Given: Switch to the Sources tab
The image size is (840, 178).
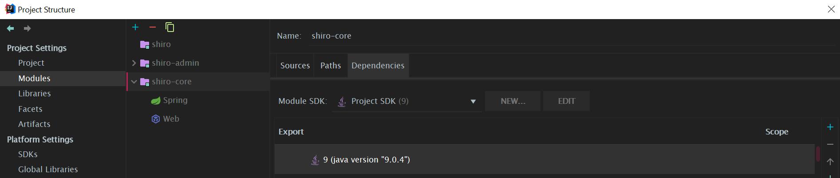Looking at the screenshot, I should point(295,66).
